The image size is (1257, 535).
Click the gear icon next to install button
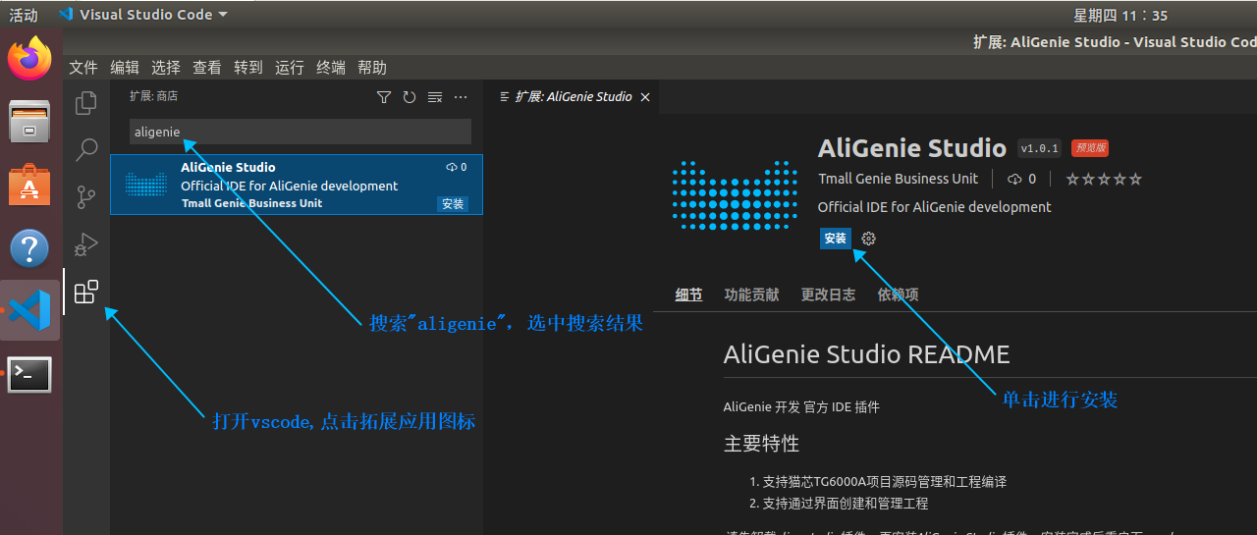click(x=868, y=239)
